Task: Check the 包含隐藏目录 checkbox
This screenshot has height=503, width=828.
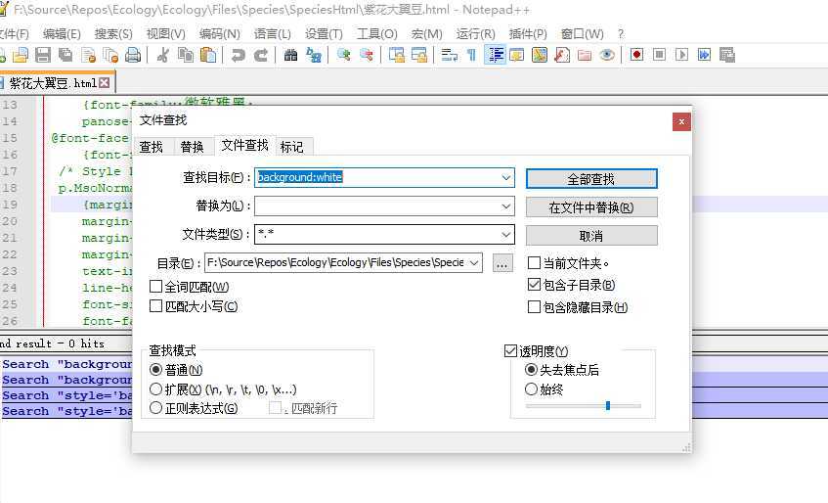Action: pos(535,307)
